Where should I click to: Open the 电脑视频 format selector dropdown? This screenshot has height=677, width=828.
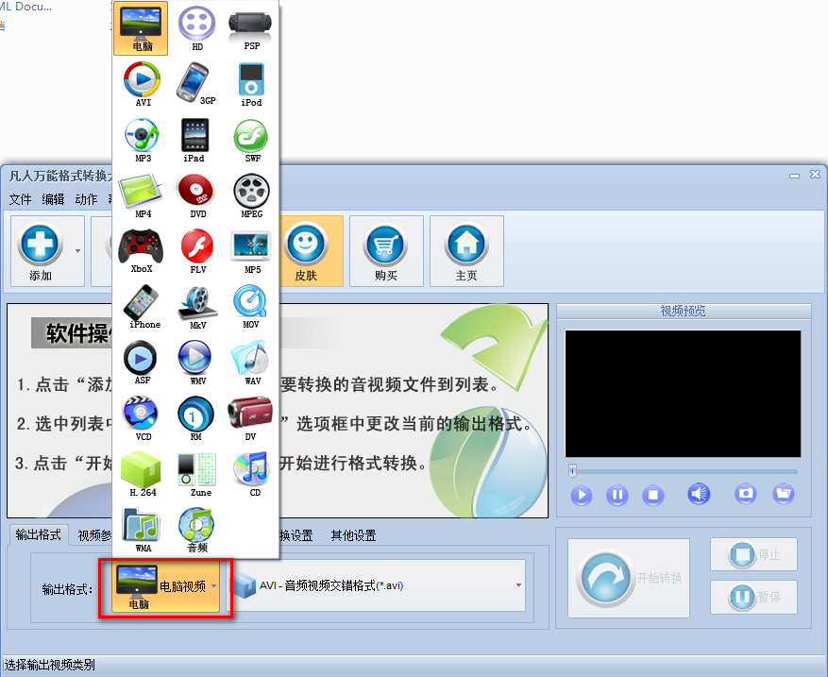(214, 584)
